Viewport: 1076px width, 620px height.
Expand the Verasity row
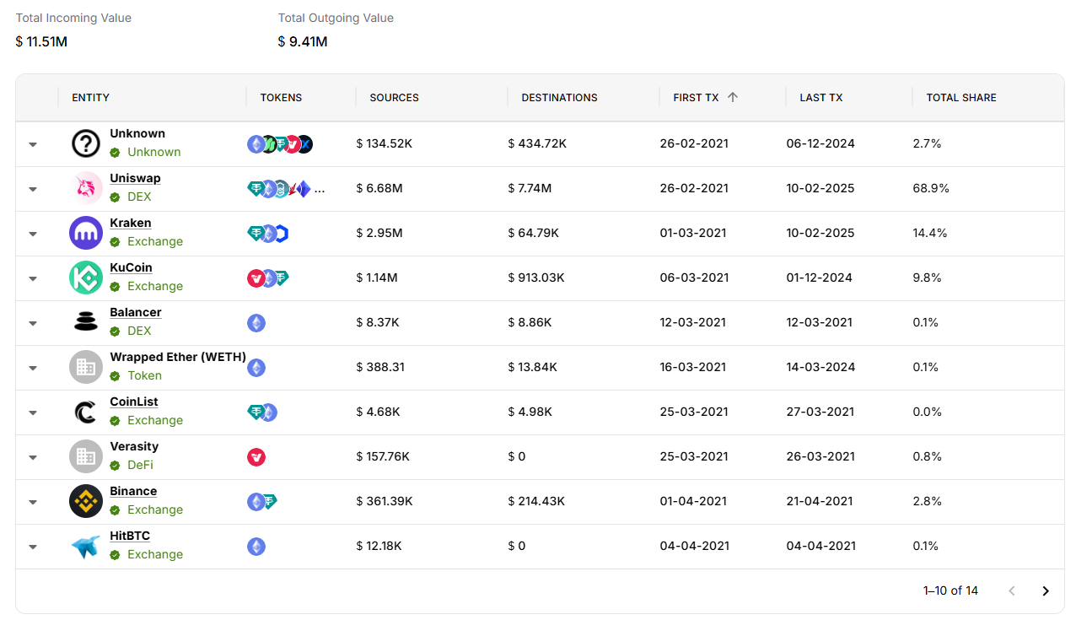(x=33, y=457)
